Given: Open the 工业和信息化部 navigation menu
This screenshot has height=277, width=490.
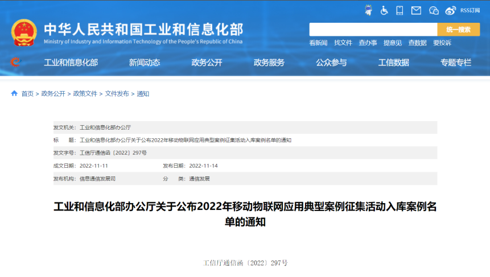Looking at the screenshot, I should coord(71,63).
